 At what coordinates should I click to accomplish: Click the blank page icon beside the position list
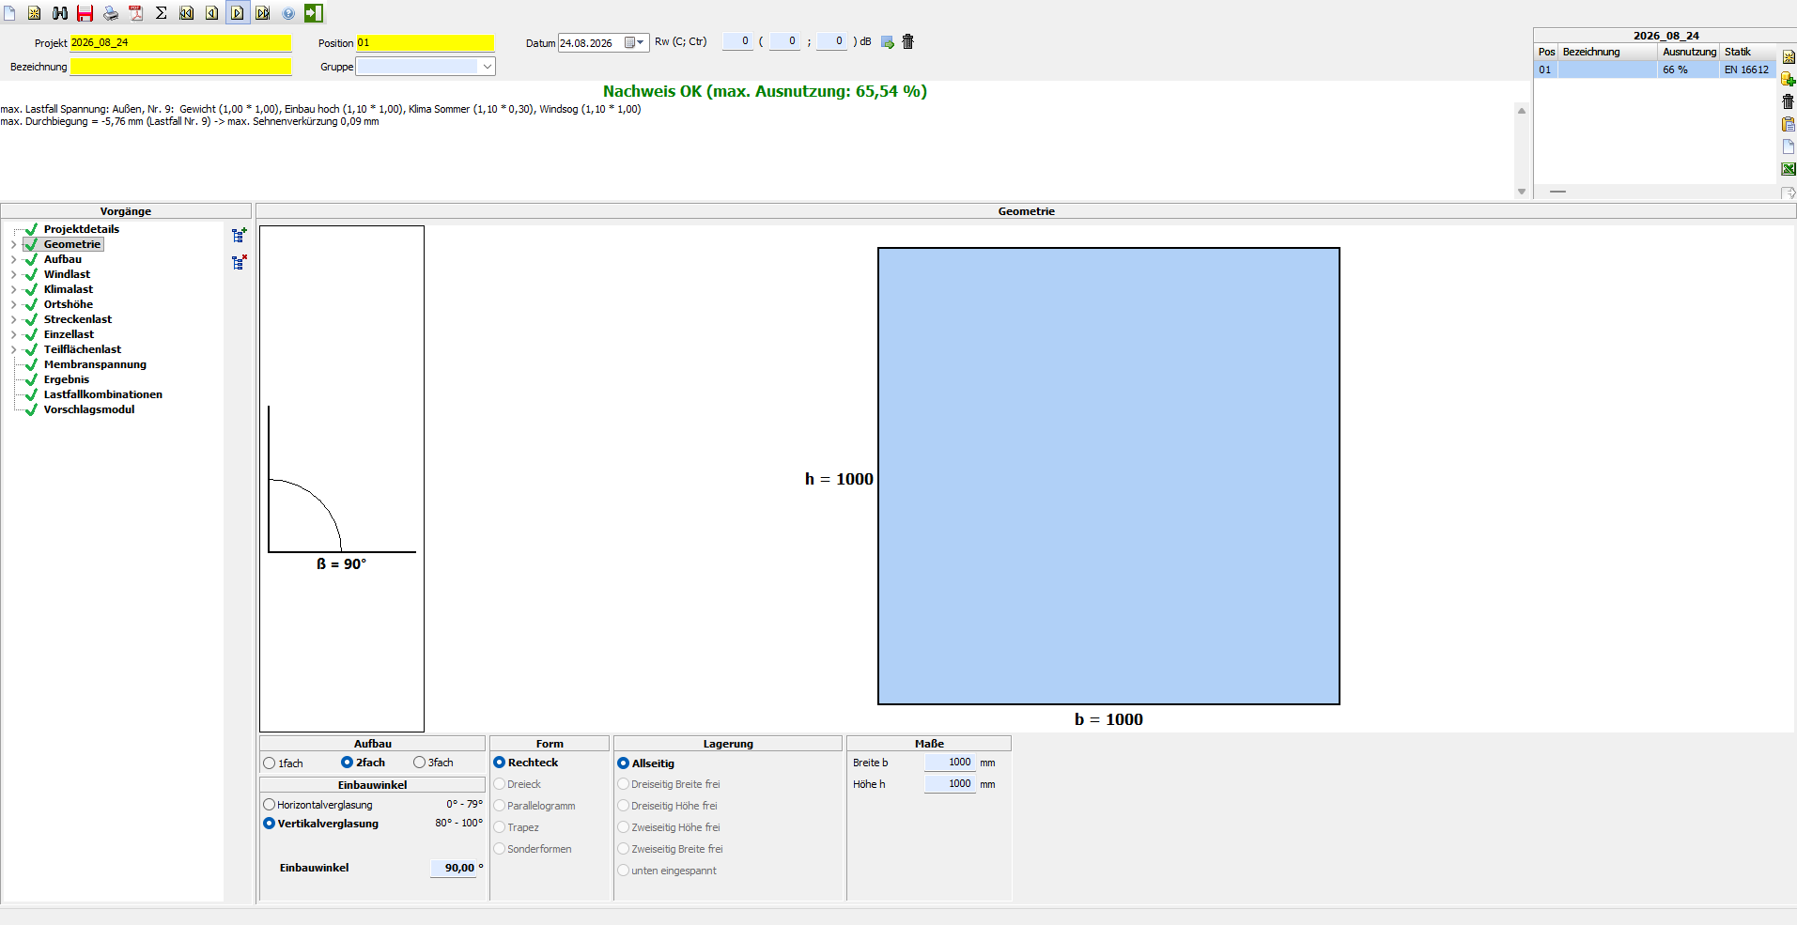pos(1789,146)
